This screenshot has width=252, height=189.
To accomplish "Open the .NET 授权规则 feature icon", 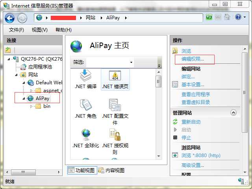I will point(115,135).
